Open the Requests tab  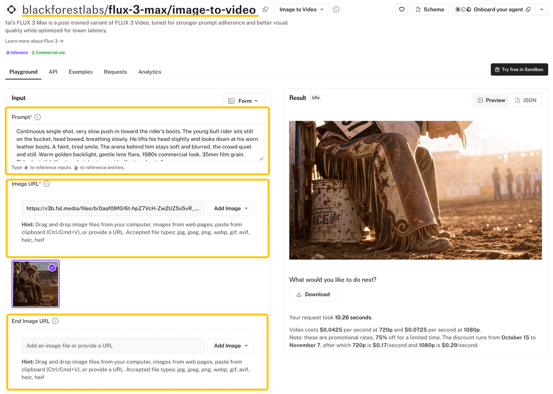[115, 72]
